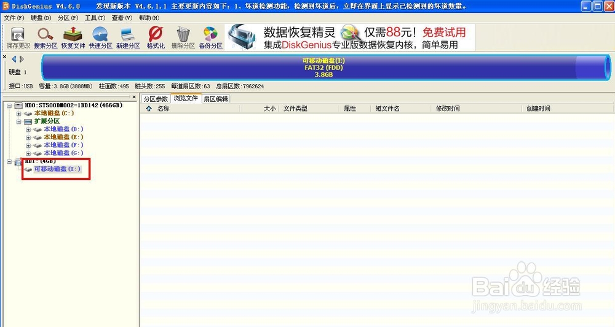This screenshot has width=615, height=327.
Task: Select Local Disk (F:) in tree
Action: [x=63, y=145]
